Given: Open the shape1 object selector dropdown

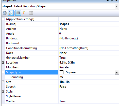Looking at the screenshot, I should click(117, 6).
